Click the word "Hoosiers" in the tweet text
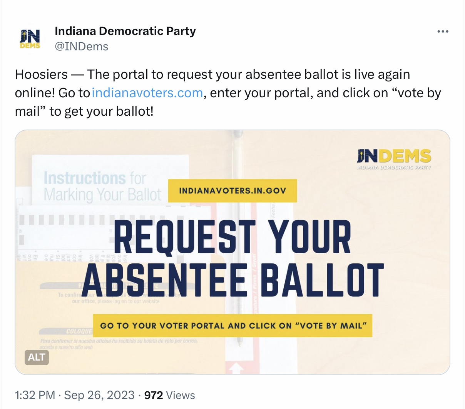This screenshot has width=465, height=409. point(42,75)
